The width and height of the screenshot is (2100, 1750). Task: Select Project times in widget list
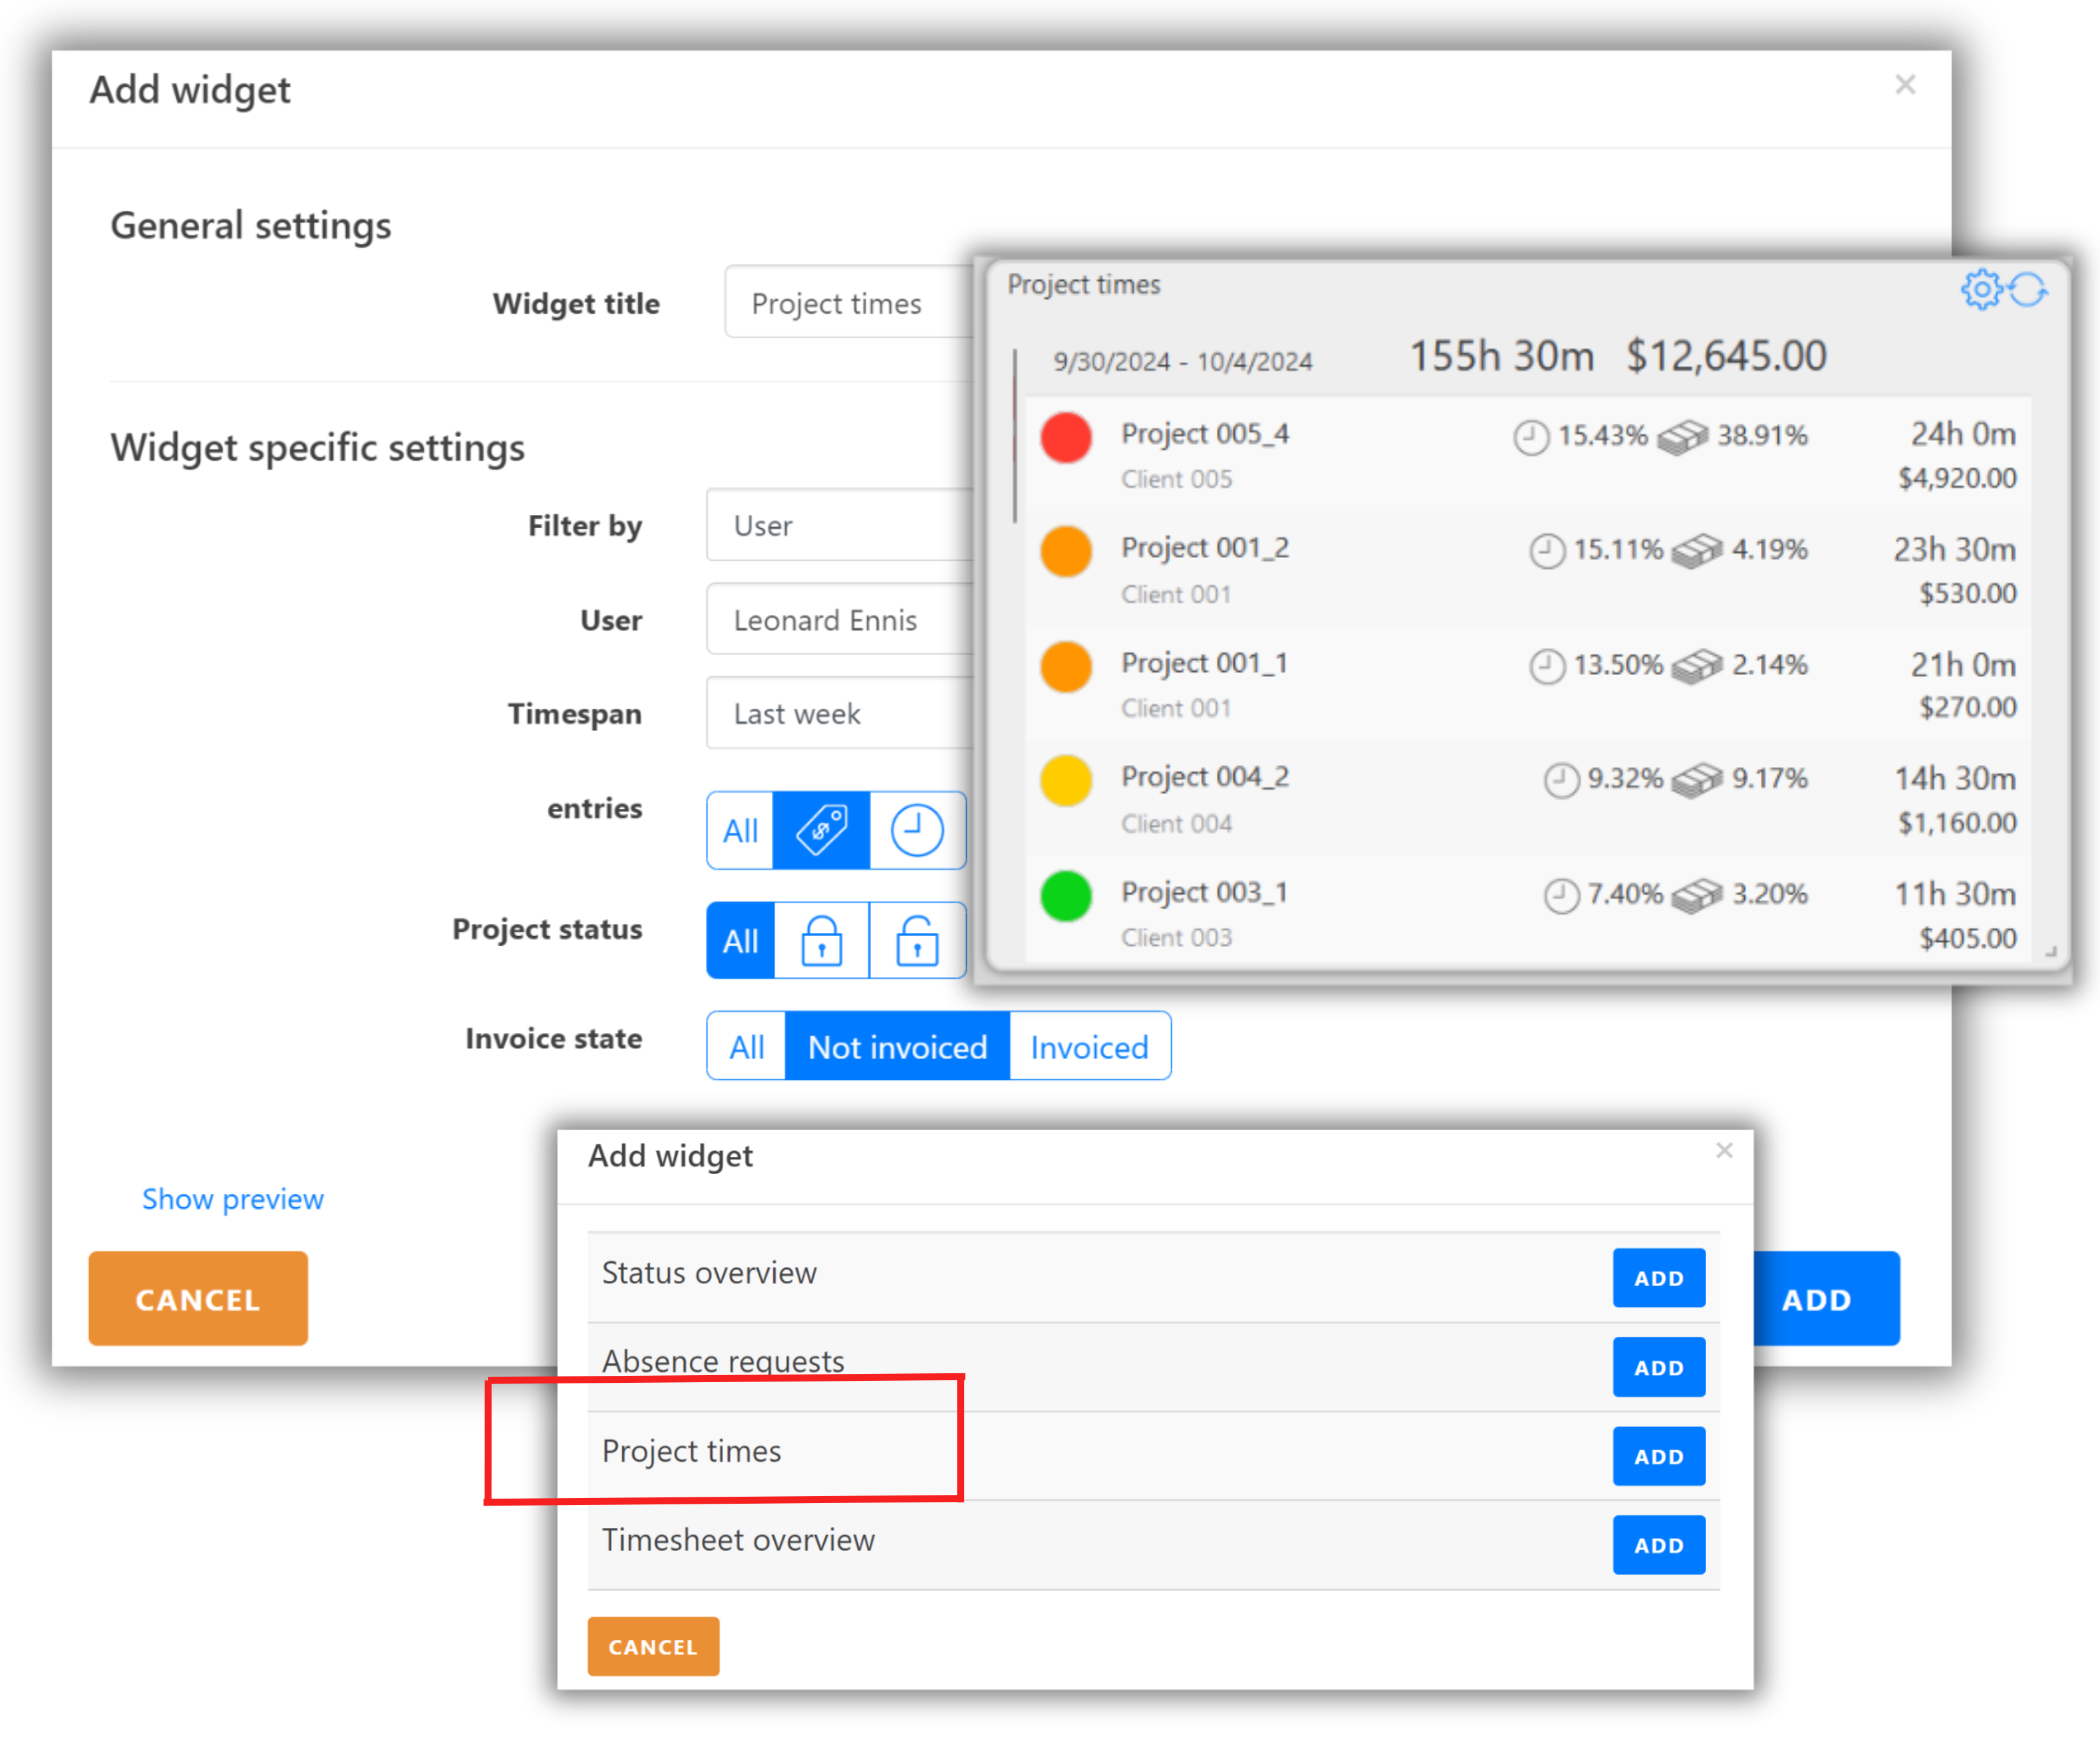(x=692, y=1451)
